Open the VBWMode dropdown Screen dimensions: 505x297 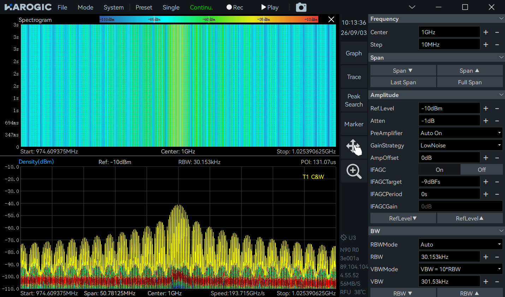click(x=461, y=269)
